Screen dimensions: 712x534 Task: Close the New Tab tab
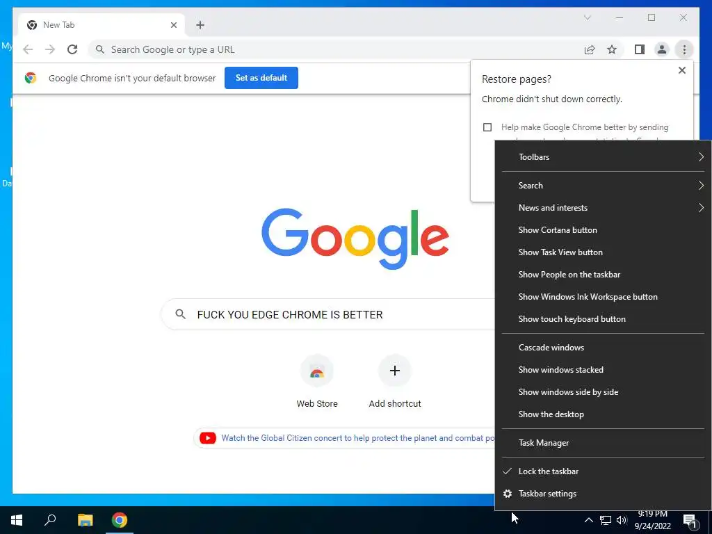pyautogui.click(x=173, y=25)
